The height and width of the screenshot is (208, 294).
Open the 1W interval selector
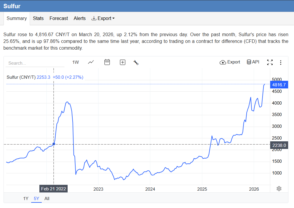[x=76, y=62]
